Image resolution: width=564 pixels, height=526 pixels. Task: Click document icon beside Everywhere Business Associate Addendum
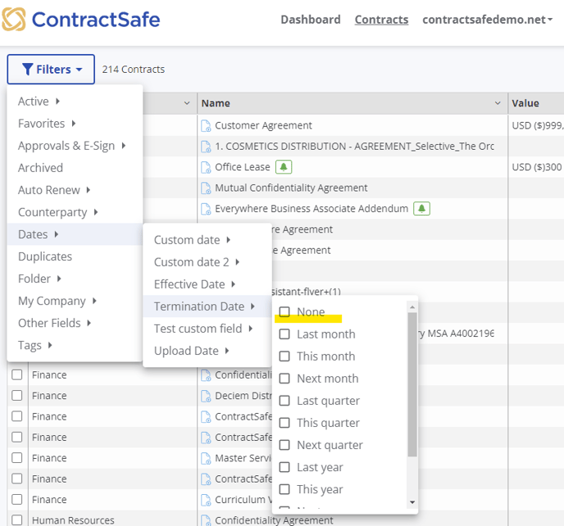(206, 209)
